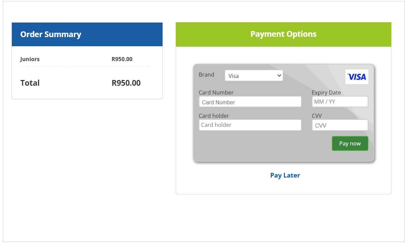Click into the CVV input box

[340, 125]
